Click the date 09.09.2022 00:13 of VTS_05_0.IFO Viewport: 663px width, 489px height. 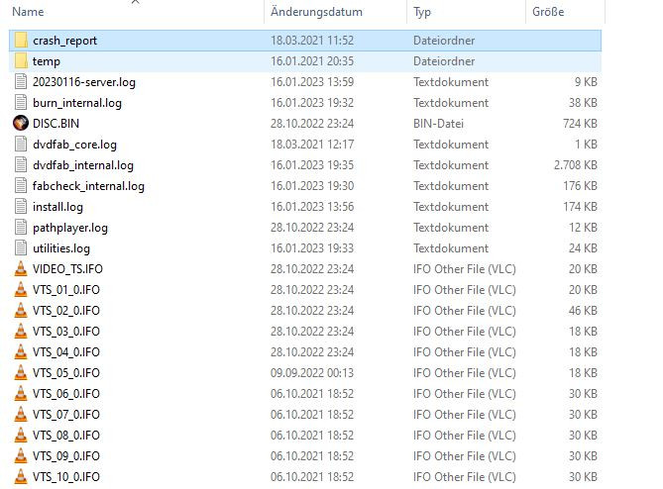pyautogui.click(x=312, y=373)
